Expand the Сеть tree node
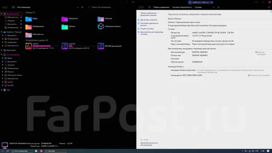 pos(2,90)
